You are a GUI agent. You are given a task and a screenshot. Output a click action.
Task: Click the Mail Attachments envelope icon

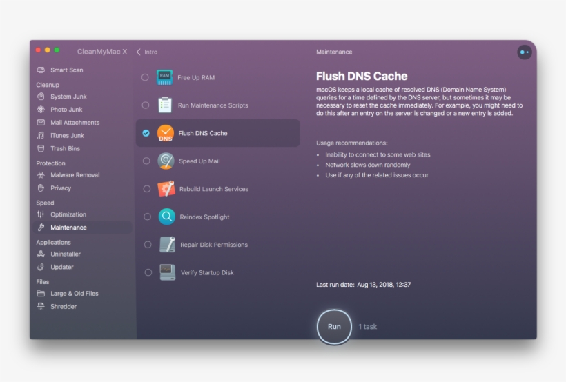tap(41, 122)
